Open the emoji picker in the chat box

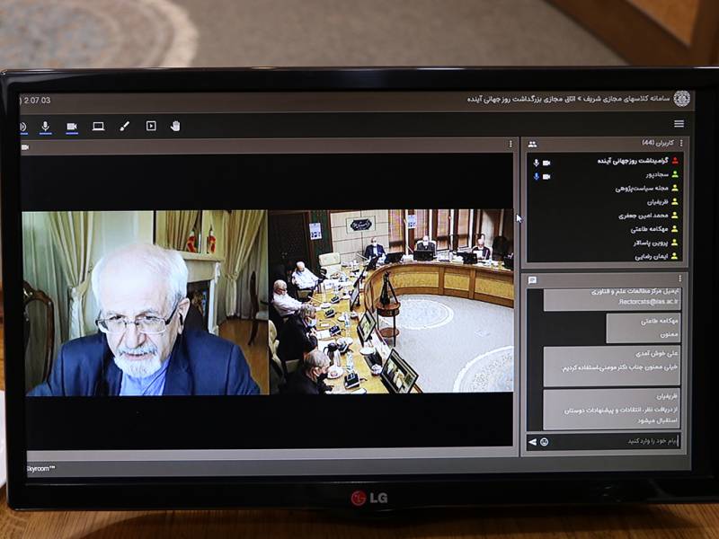545,442
